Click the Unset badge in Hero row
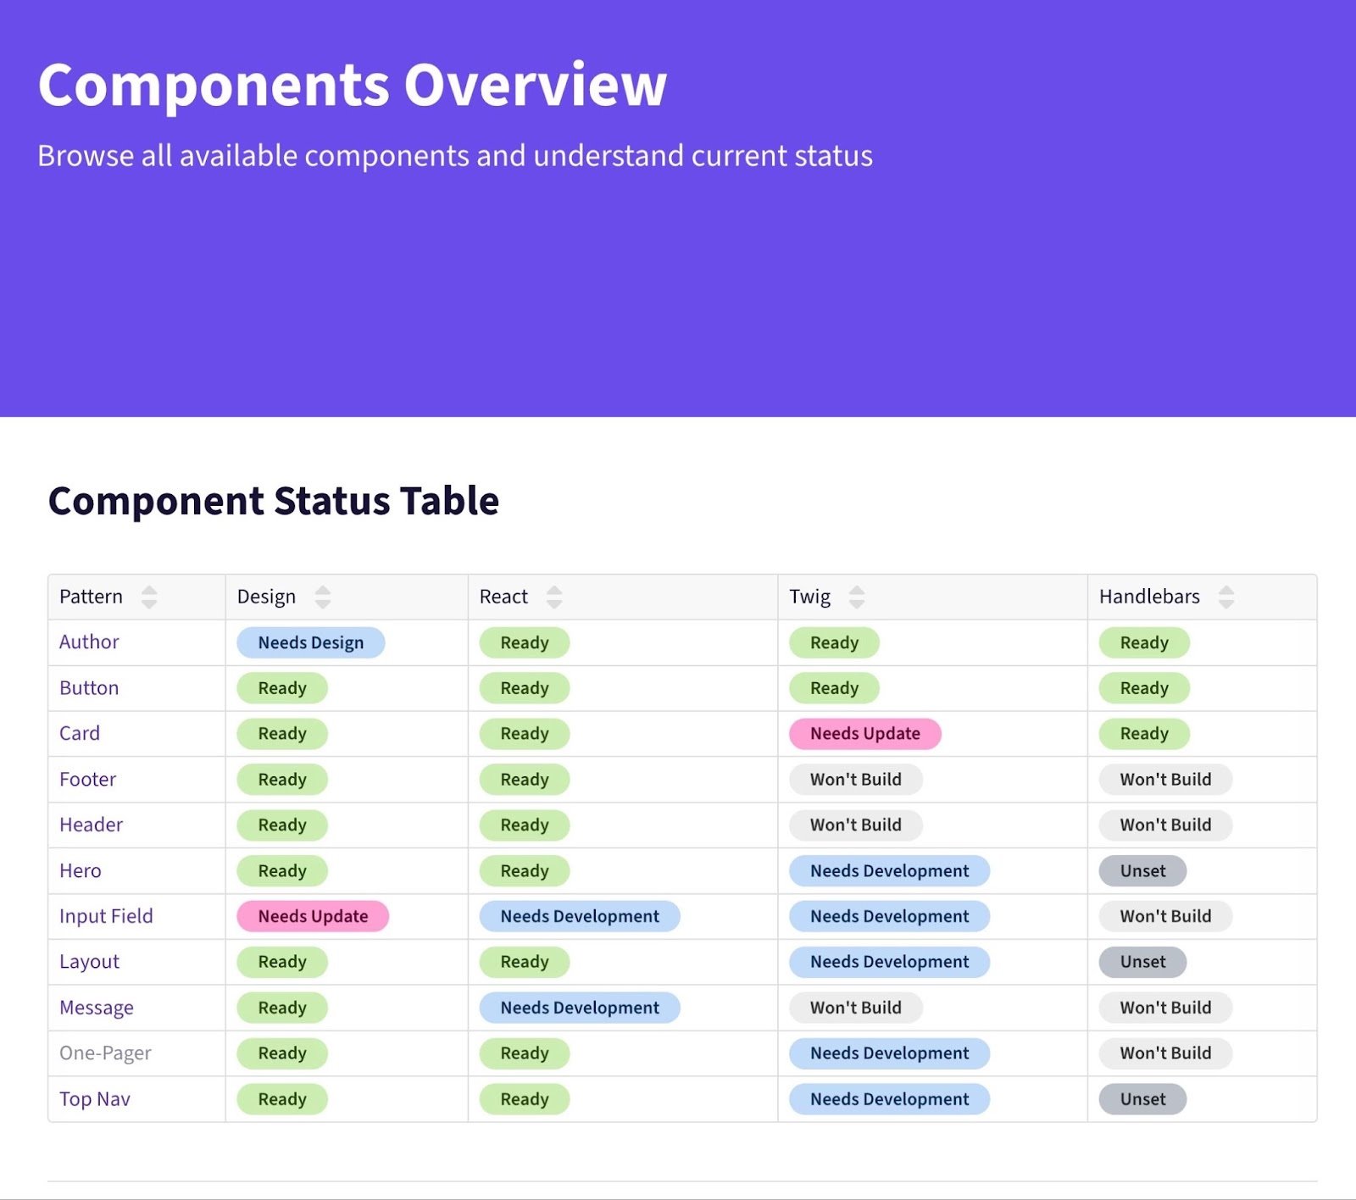The width and height of the screenshot is (1356, 1200). [x=1142, y=871]
